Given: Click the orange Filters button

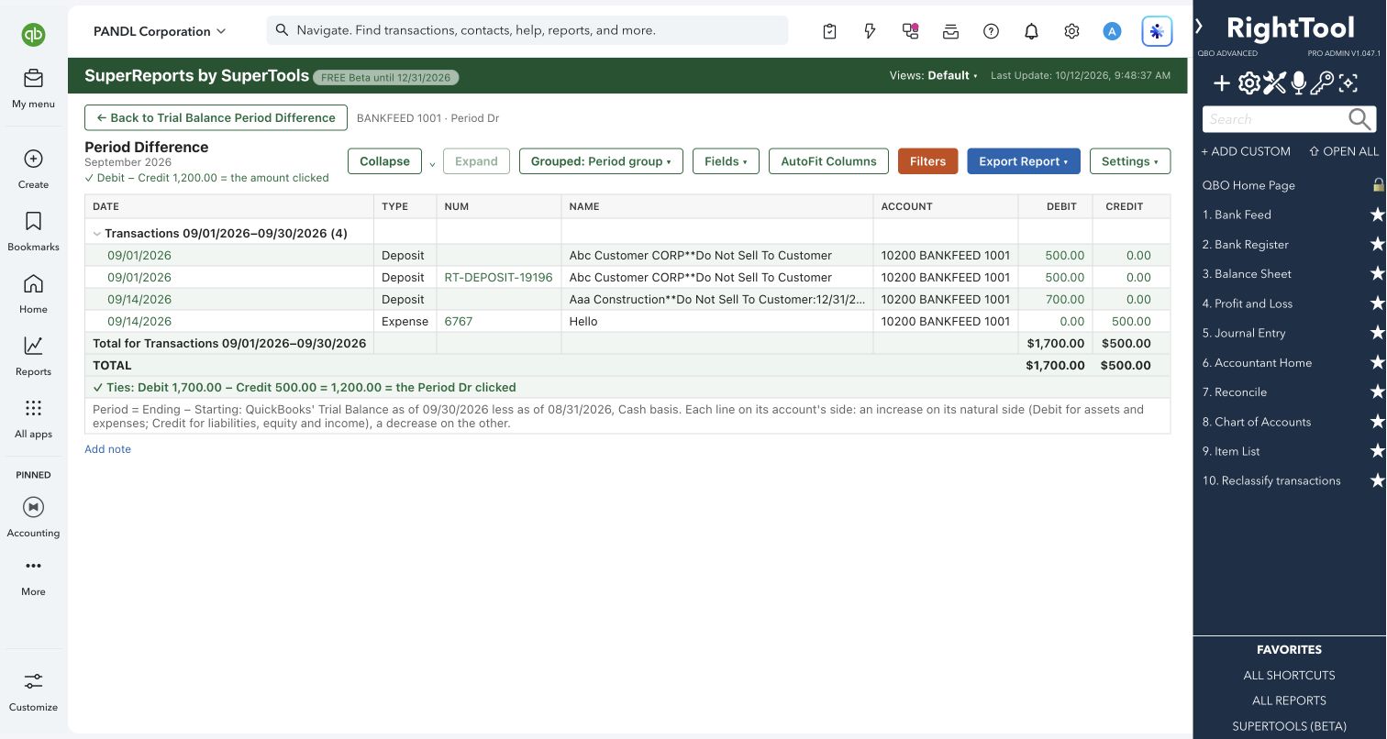Looking at the screenshot, I should pyautogui.click(x=927, y=161).
